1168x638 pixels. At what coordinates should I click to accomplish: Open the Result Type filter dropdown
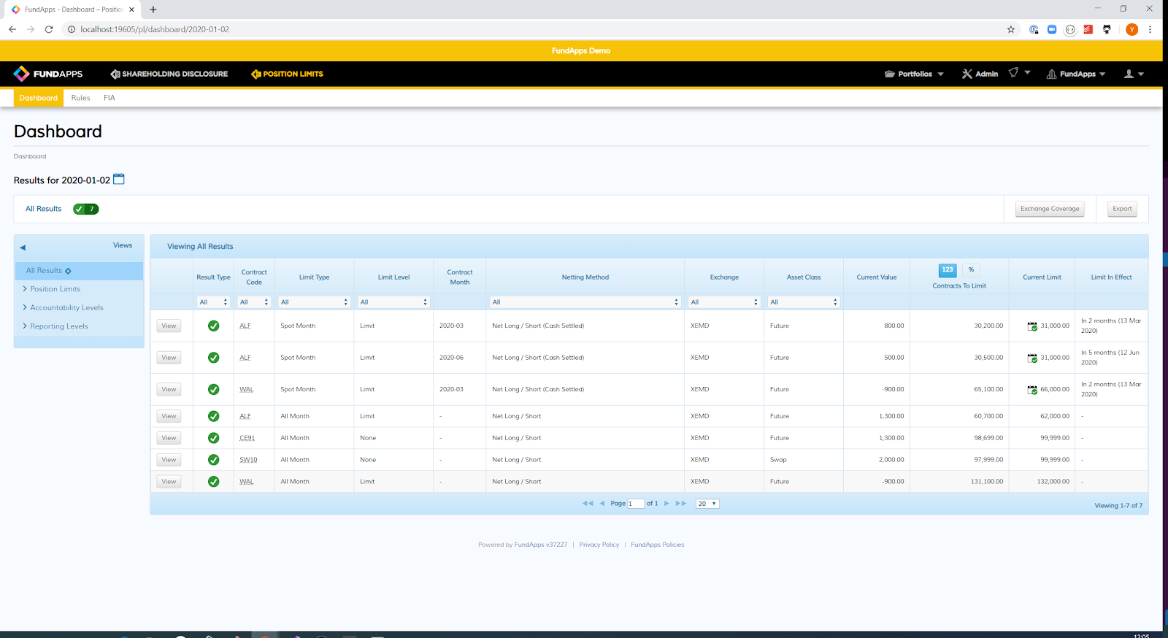coord(213,302)
